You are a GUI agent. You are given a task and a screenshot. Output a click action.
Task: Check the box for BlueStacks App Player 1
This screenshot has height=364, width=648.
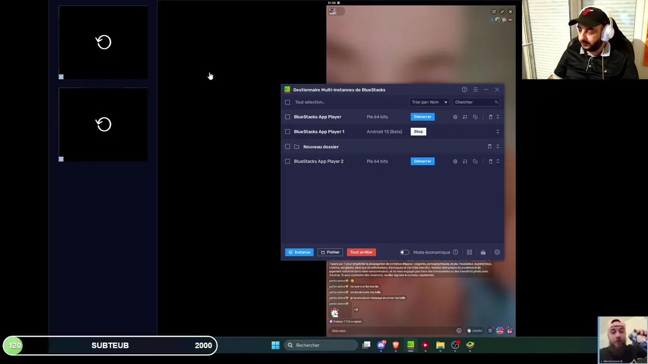288,131
